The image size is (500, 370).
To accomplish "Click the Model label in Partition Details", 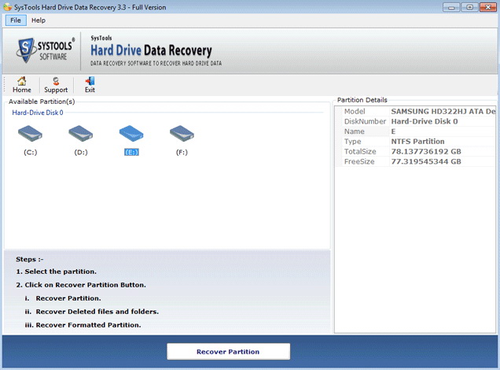I will pyautogui.click(x=355, y=112).
